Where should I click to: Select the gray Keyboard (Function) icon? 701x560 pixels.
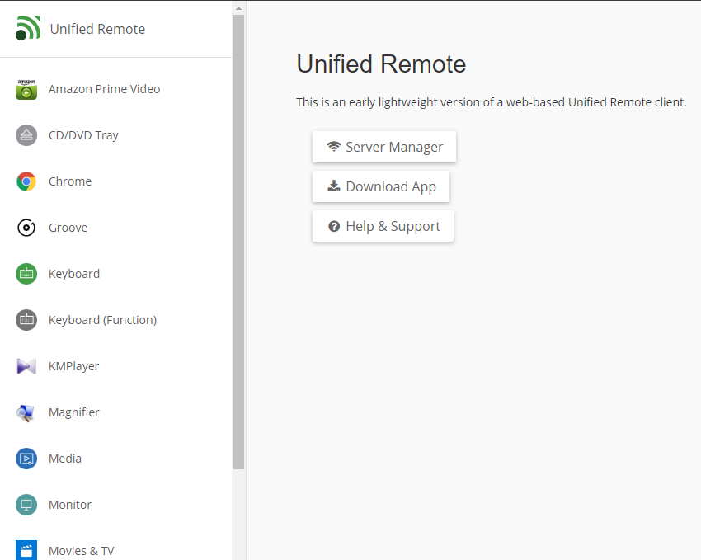(x=26, y=320)
